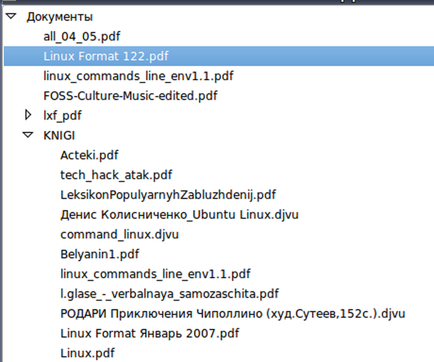Select Linux Format Январь 2007.pdf
The image size is (434, 362).
pyautogui.click(x=150, y=334)
